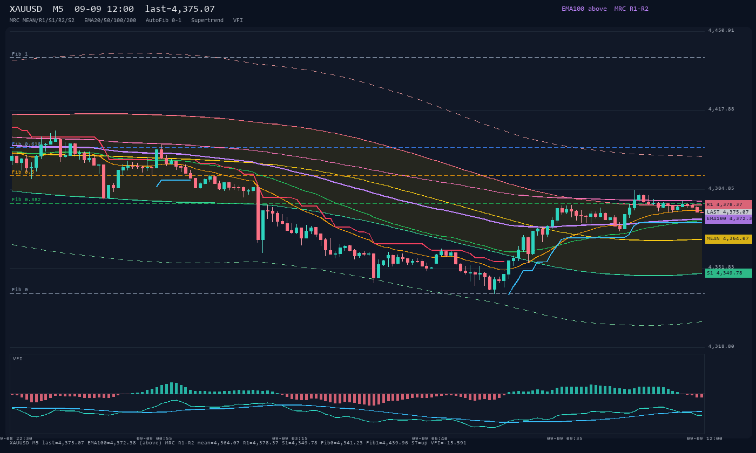Click the 4,318.80 price axis value

(x=721, y=346)
